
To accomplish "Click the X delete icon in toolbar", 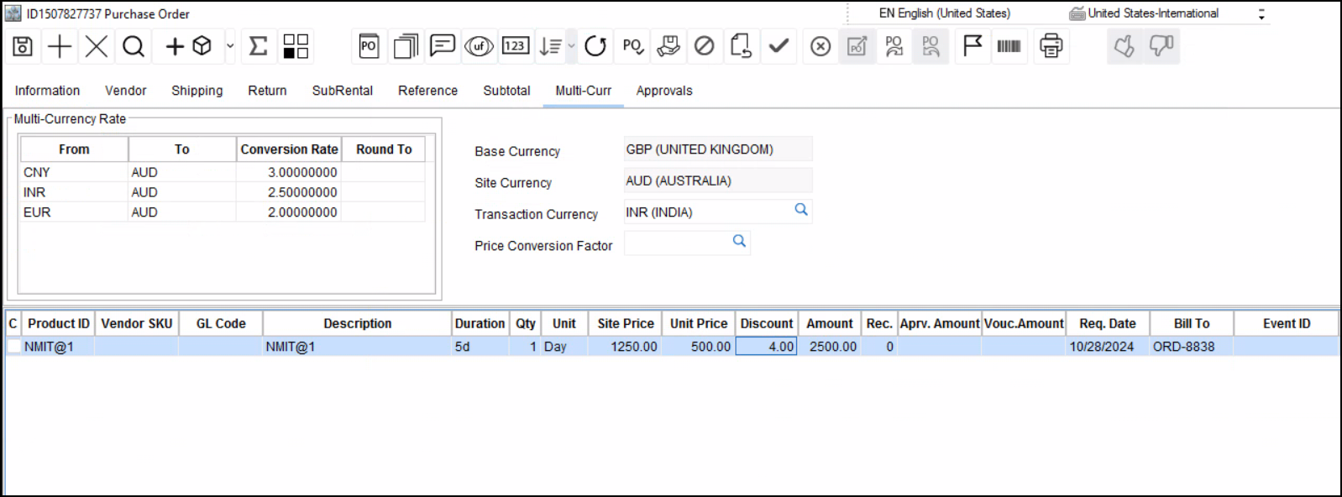I will point(97,46).
